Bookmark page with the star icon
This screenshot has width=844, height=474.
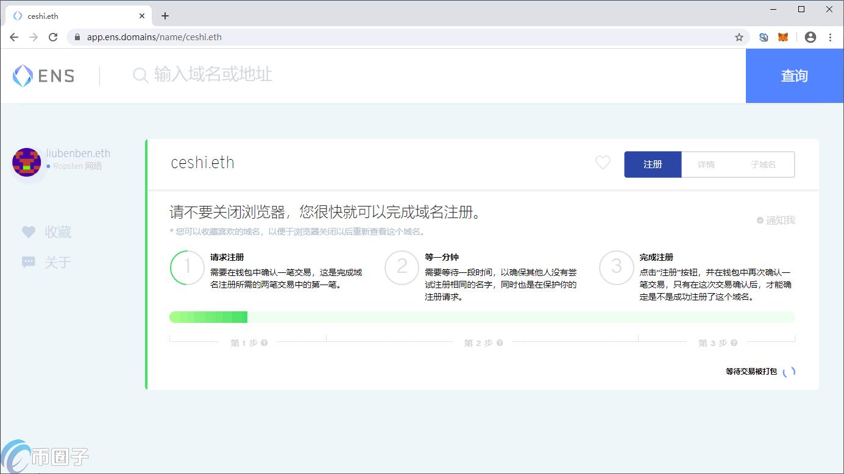click(x=739, y=37)
